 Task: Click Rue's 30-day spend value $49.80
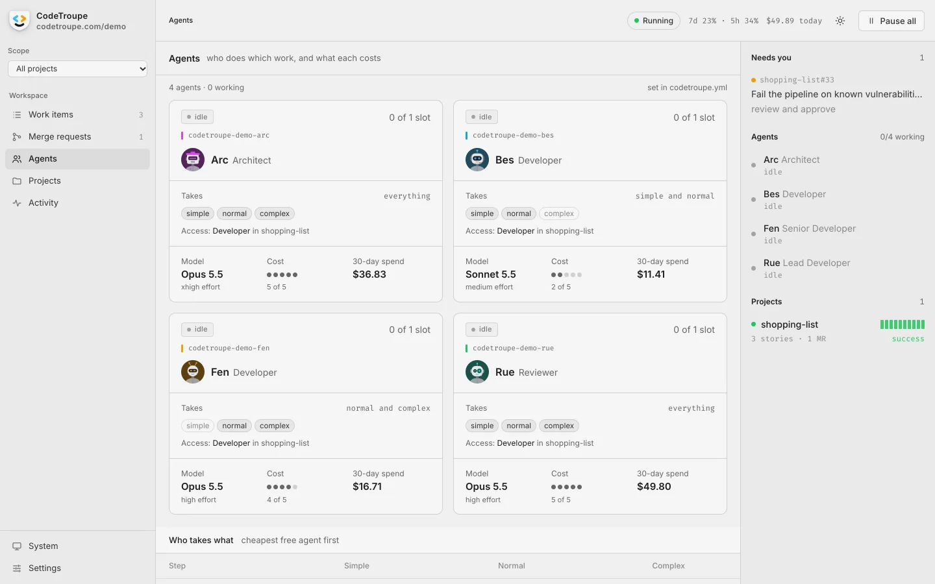pyautogui.click(x=654, y=487)
